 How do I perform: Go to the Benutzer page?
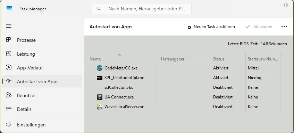[x=42, y=95]
